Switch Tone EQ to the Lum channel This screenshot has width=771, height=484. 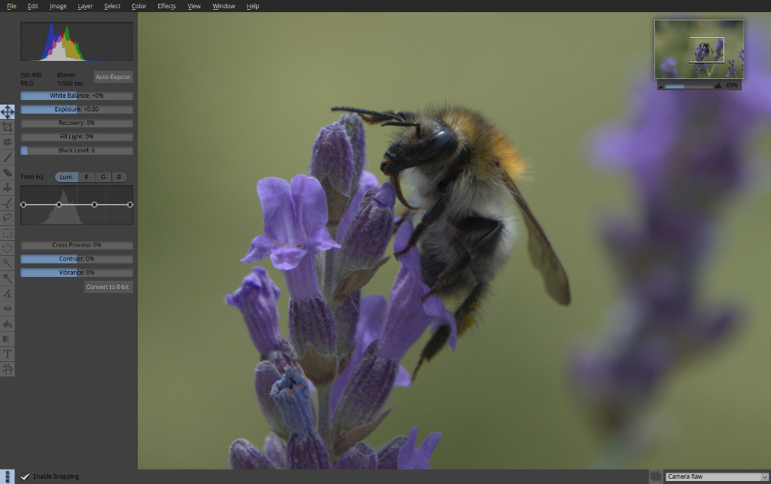click(66, 177)
